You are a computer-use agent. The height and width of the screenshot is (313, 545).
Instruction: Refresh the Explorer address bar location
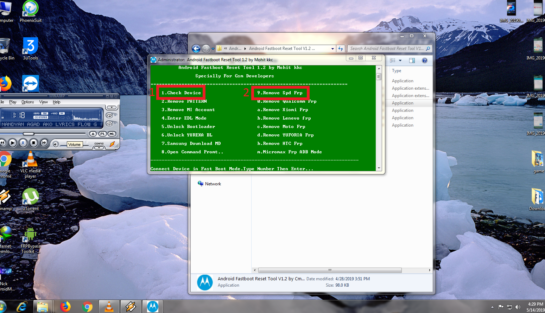(341, 49)
